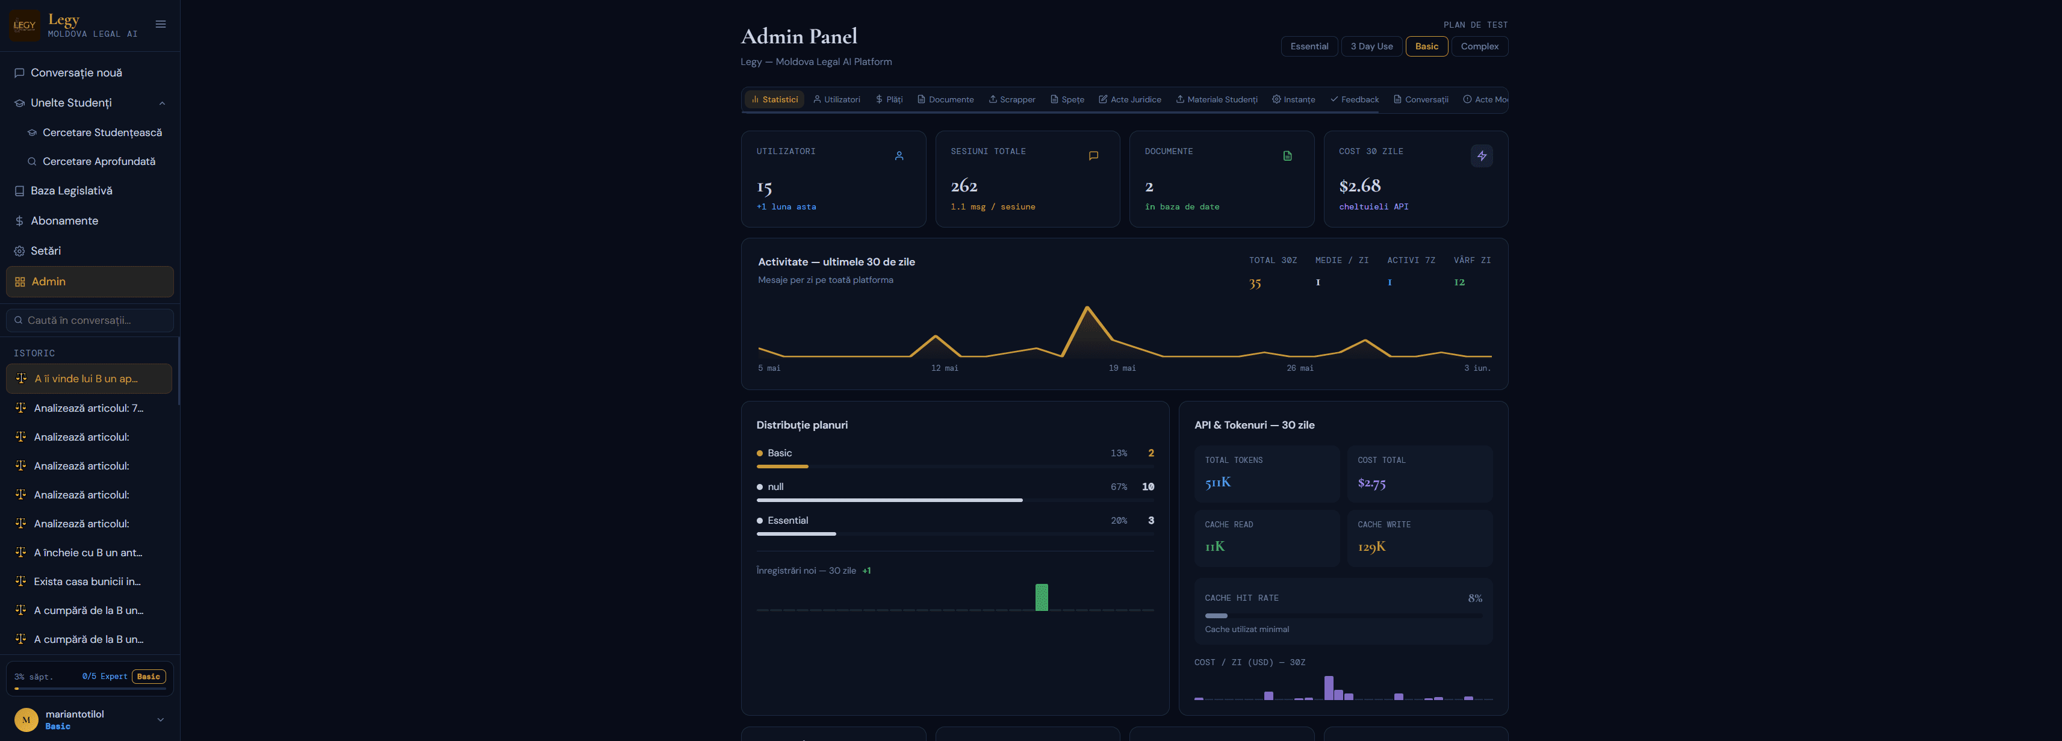
Task: Select the Basic test plan
Action: (1426, 46)
